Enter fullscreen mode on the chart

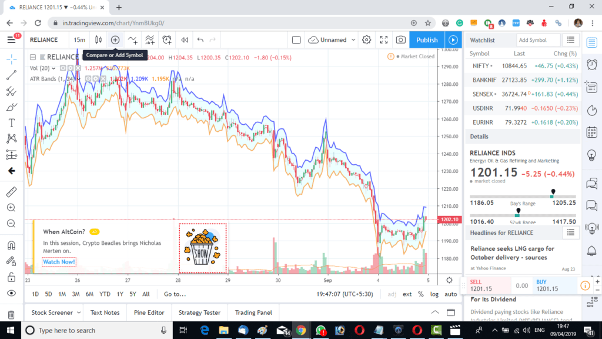(384, 40)
